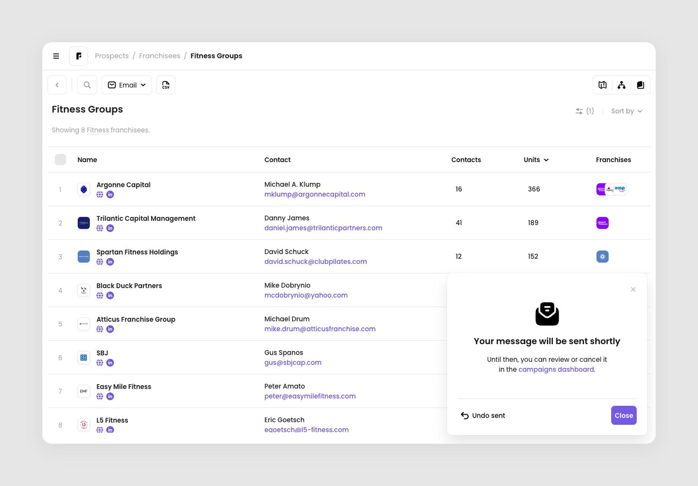Click the Contacts column header
This screenshot has height=486, width=698.
click(x=466, y=160)
